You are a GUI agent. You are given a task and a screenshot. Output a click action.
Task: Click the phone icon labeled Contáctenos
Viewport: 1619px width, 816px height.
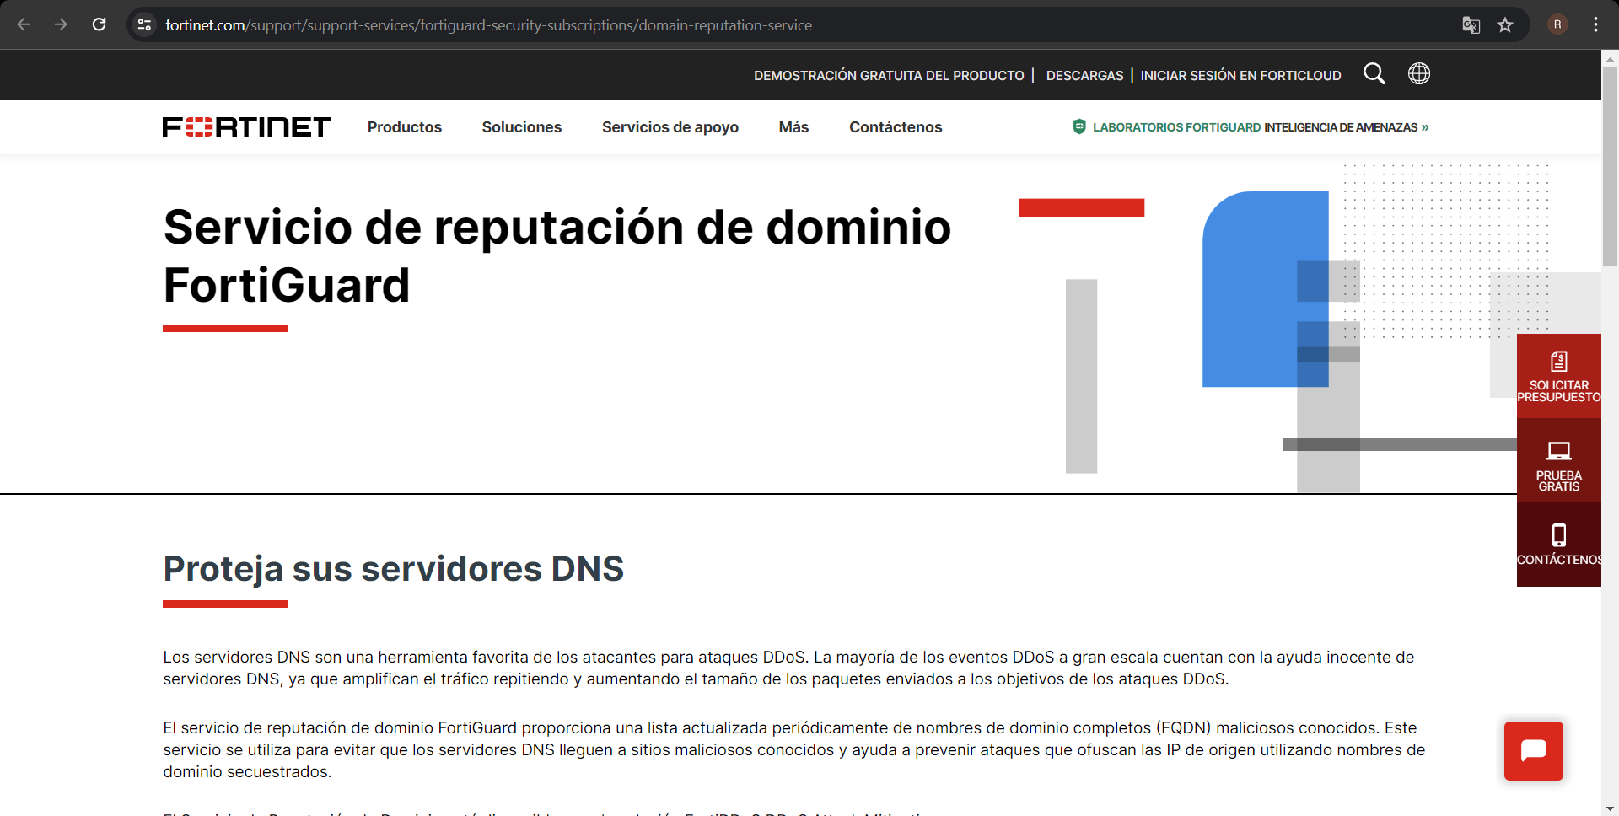click(1561, 534)
